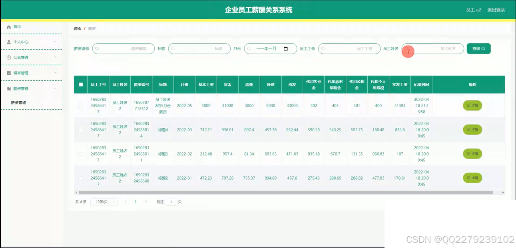
Task: Click the 薪资管理 chart icon in sidebar
Action: coord(9,88)
